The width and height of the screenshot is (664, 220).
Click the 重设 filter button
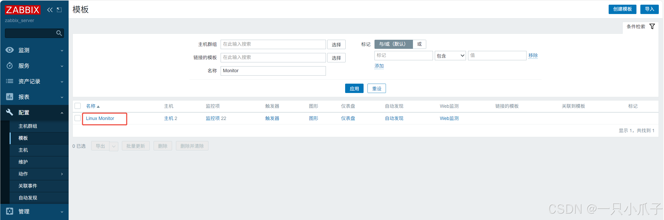pyautogui.click(x=377, y=88)
